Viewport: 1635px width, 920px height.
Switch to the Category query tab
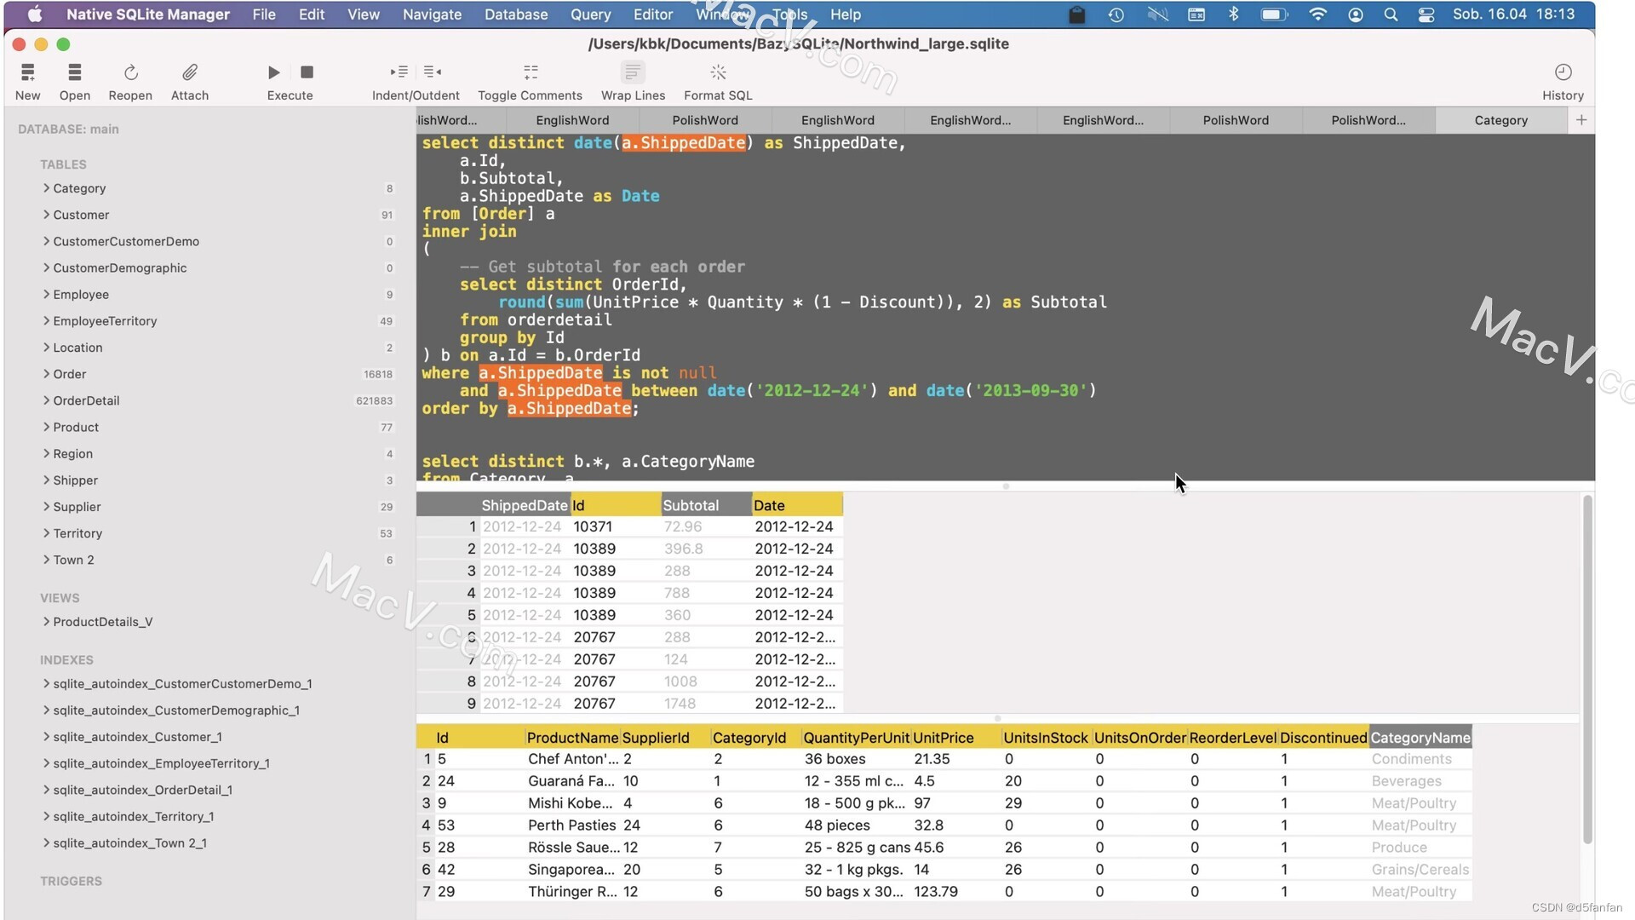point(1500,120)
